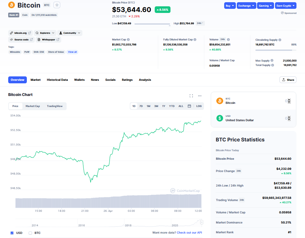Viewport: 305px width, 238px height.
Task: Click the USD dollar icon in the converter
Action: click(220, 118)
